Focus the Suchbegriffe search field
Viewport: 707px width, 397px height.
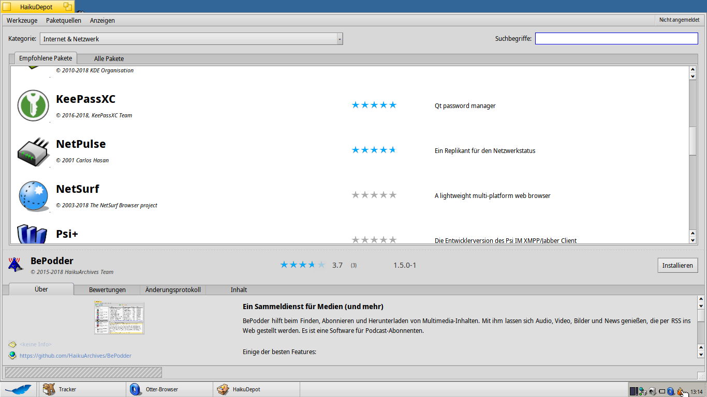(616, 39)
